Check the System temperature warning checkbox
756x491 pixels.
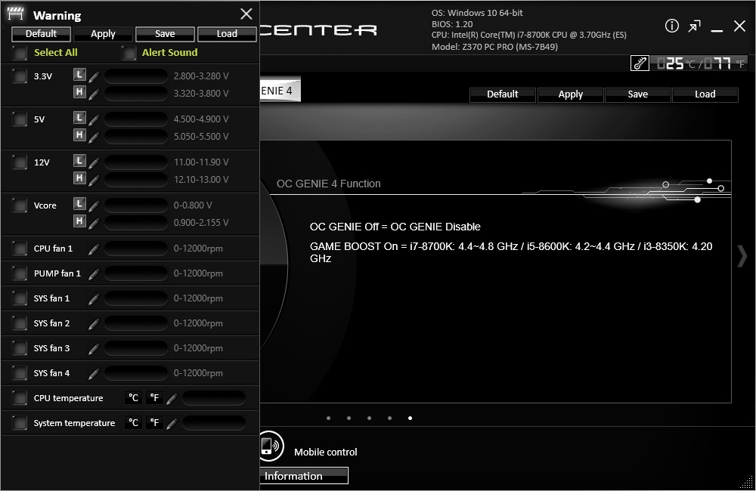[x=20, y=423]
